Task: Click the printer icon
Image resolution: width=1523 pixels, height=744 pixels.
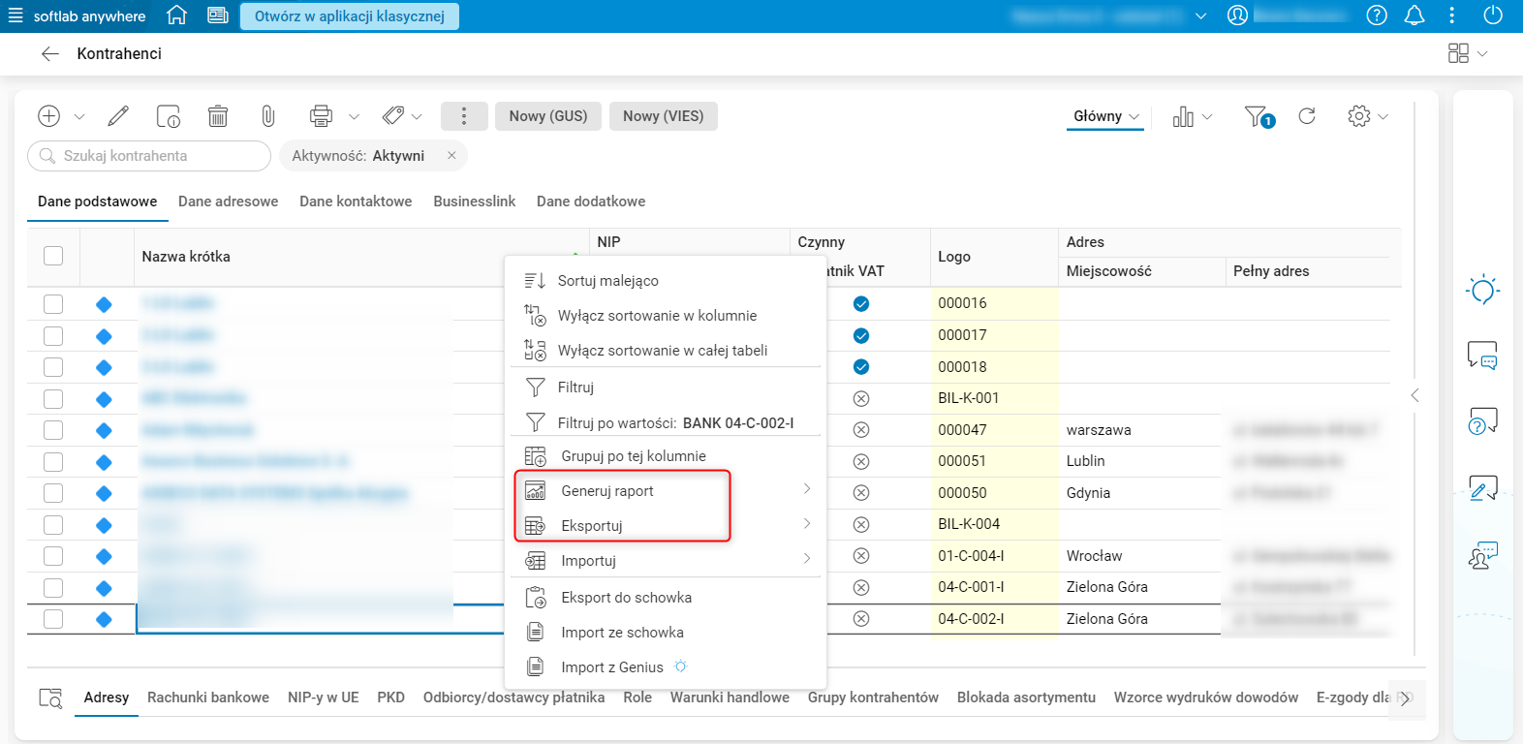Action: click(321, 116)
